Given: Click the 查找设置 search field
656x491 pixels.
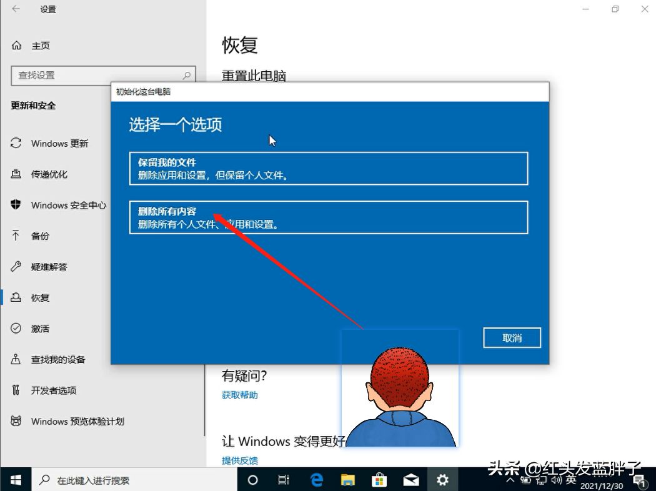Looking at the screenshot, I should pyautogui.click(x=103, y=76).
